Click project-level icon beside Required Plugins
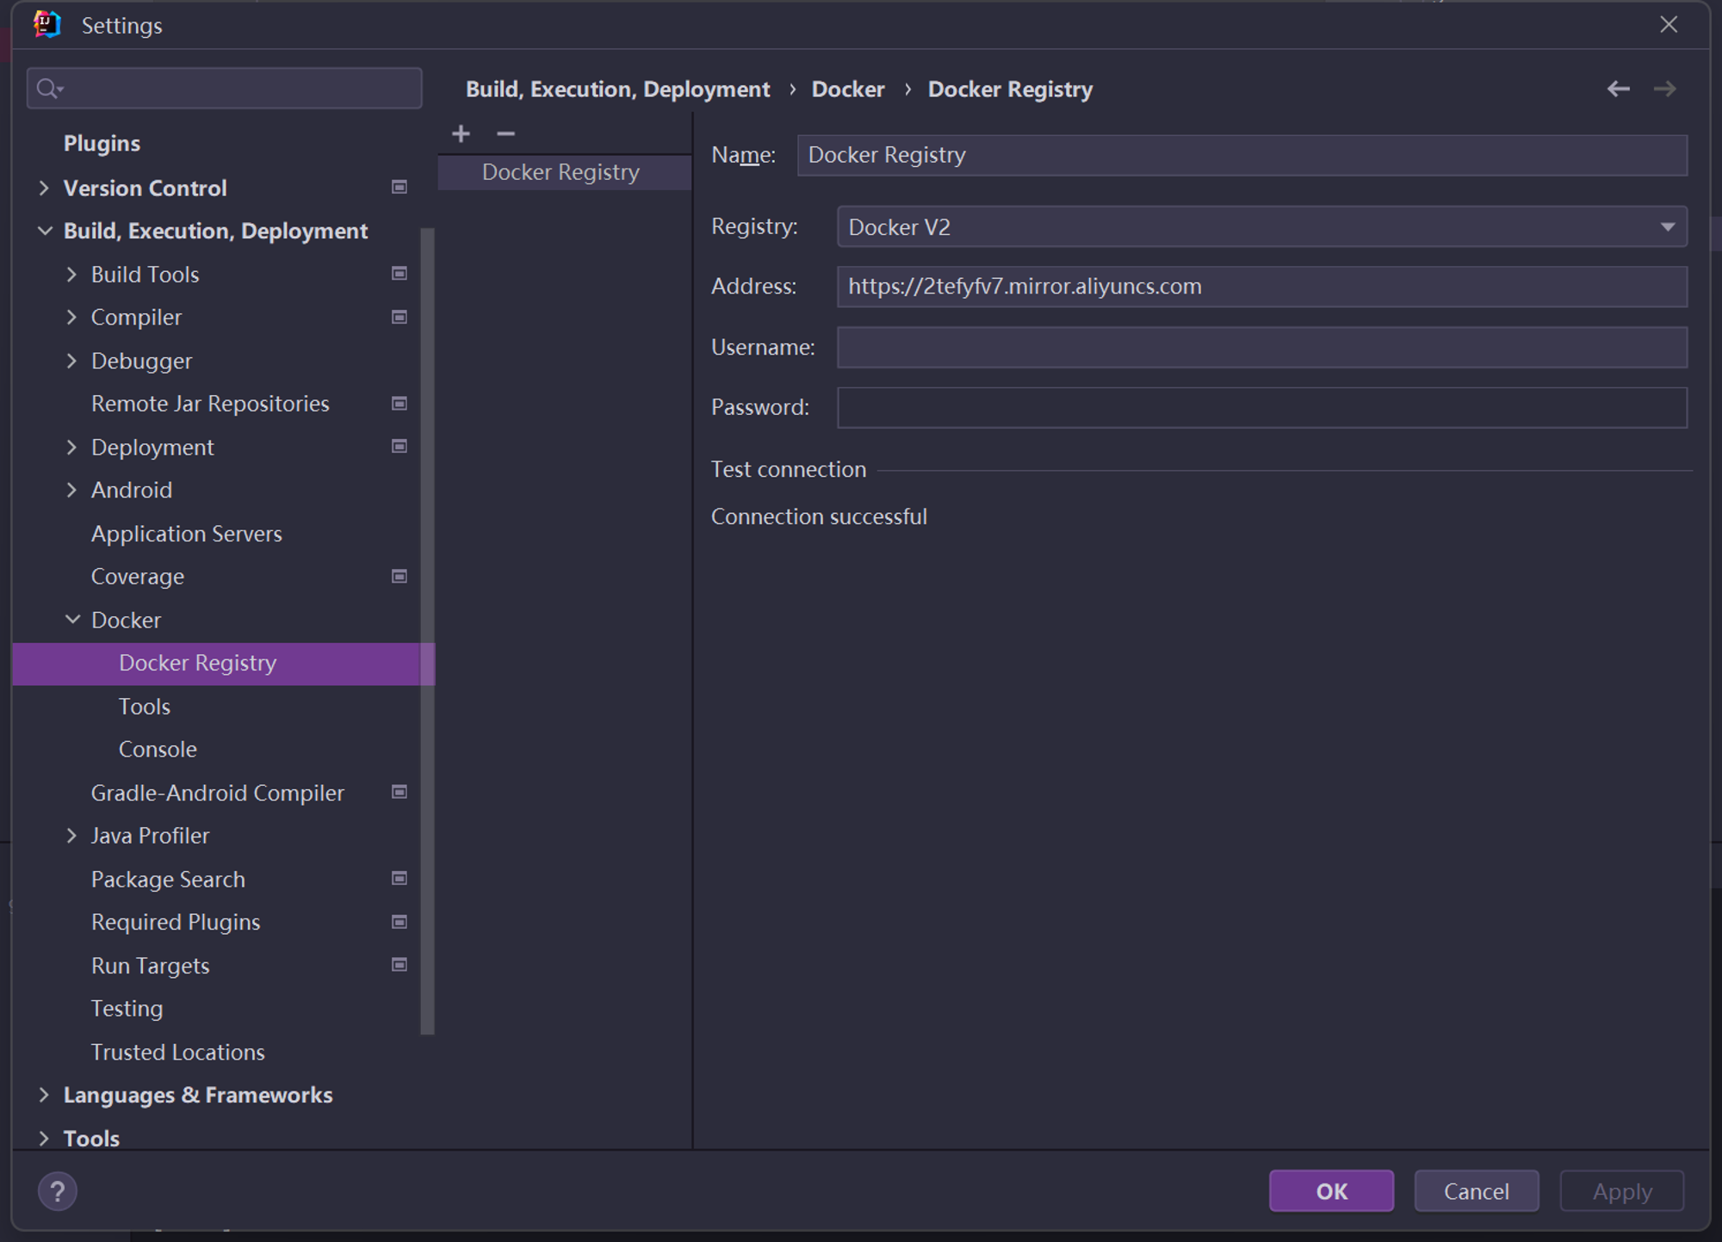Screen dimensions: 1722x1242 (x=399, y=922)
